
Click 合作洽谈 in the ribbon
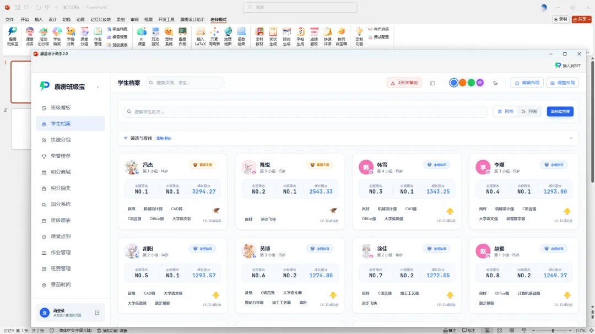[x=378, y=29]
